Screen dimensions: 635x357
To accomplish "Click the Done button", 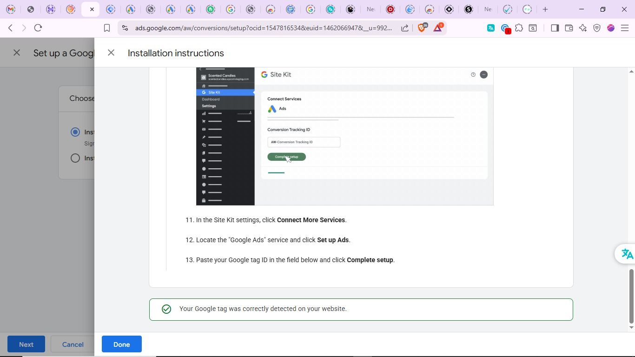I will tap(121, 344).
